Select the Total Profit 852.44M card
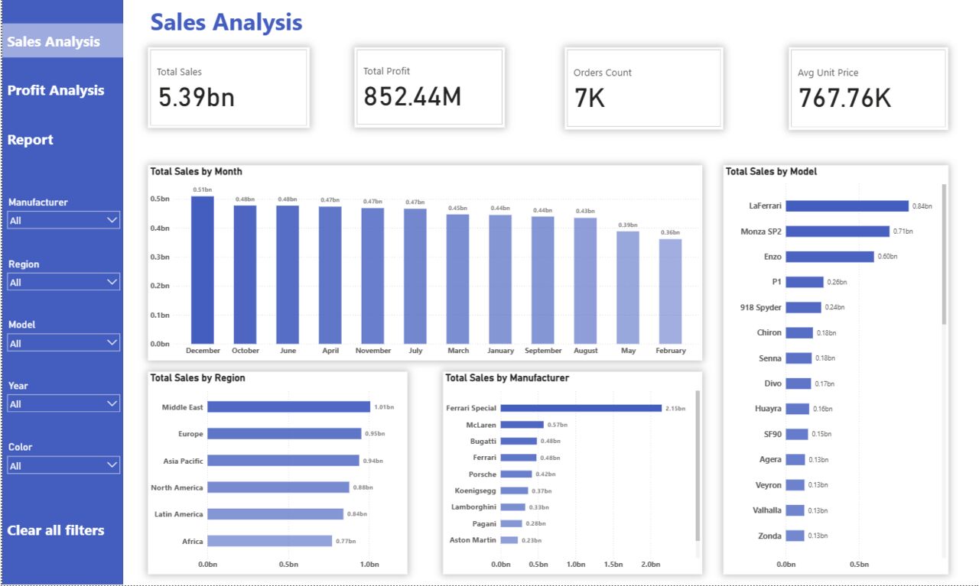Screen dimensions: 979x586 [429, 87]
